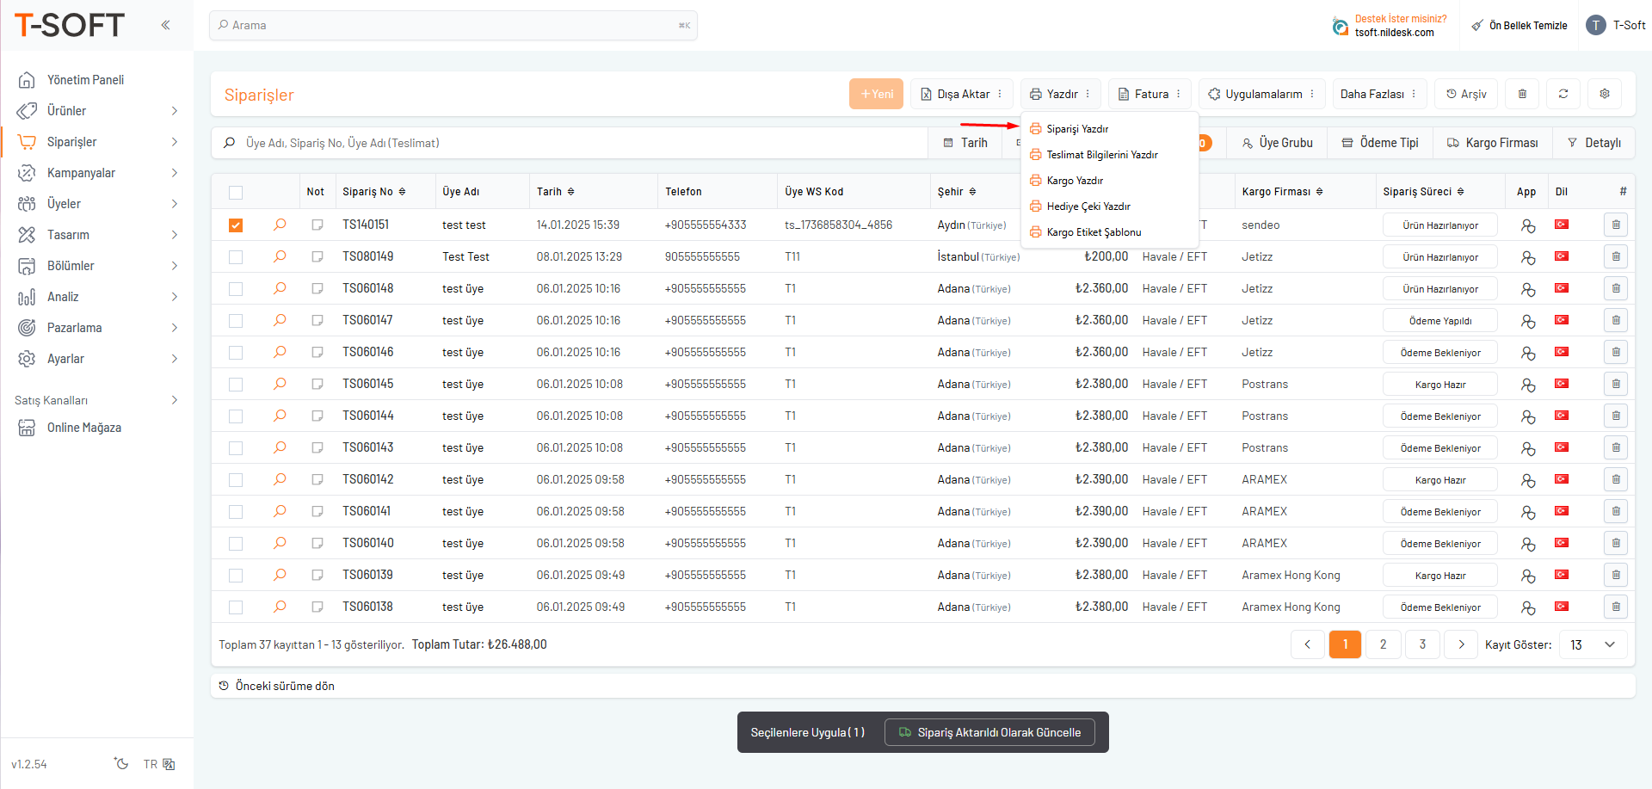Open magnifier icon for order TS140151
1652x789 pixels.
280,225
